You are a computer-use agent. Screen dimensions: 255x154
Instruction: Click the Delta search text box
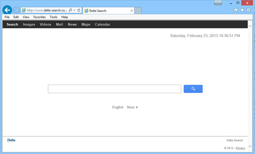[x=115, y=89]
